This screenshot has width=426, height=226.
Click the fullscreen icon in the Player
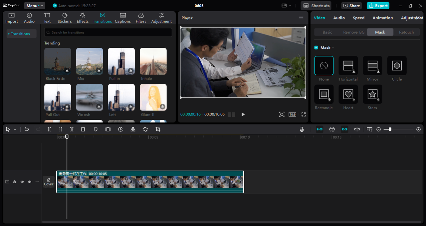(x=304, y=114)
